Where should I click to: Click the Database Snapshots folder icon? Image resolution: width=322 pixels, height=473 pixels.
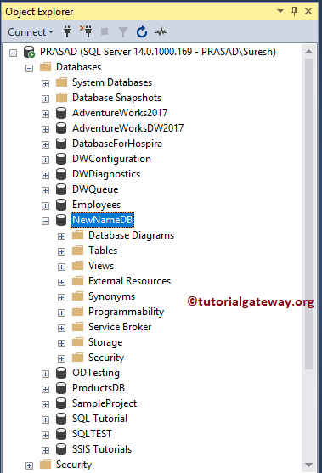point(61,97)
